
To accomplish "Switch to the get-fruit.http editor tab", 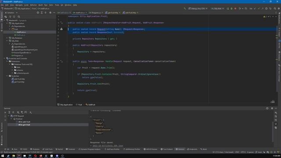I will 113,13.
